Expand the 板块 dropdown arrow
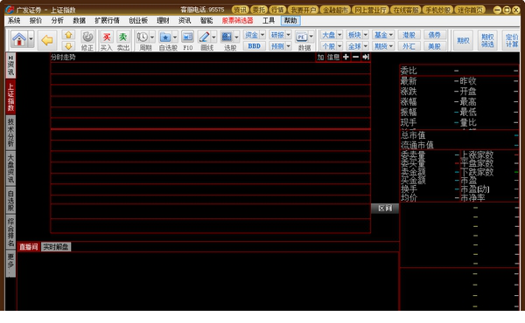The height and width of the screenshot is (323, 525). click(366, 34)
